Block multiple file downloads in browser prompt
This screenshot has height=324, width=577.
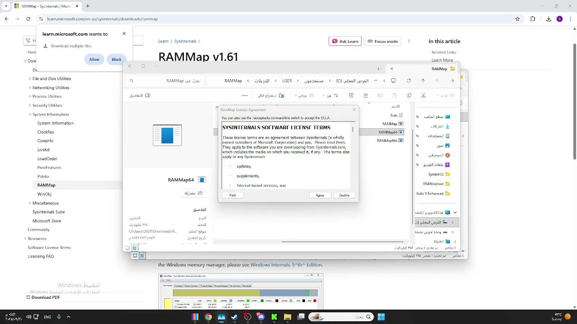(116, 59)
